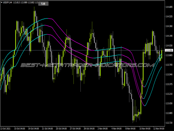Click the 114.030 level on price scale

(169, 45)
